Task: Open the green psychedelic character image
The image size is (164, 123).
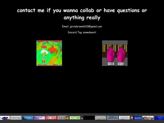Action: pos(49,53)
